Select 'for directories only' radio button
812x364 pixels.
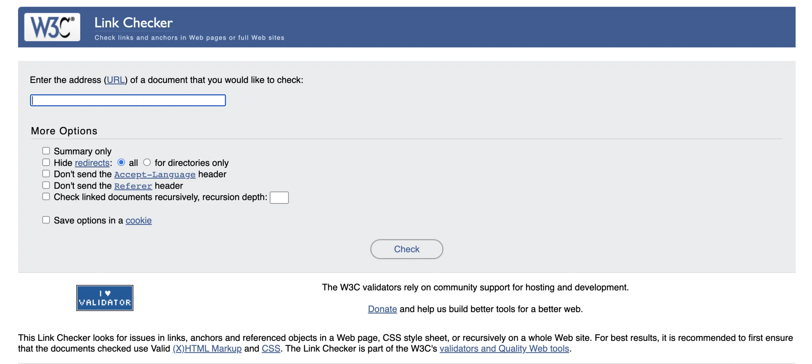(147, 162)
